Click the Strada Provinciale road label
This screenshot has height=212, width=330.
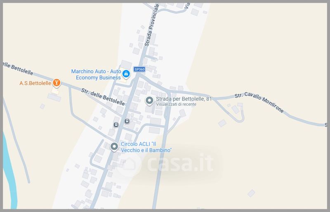pyautogui.click(x=151, y=25)
